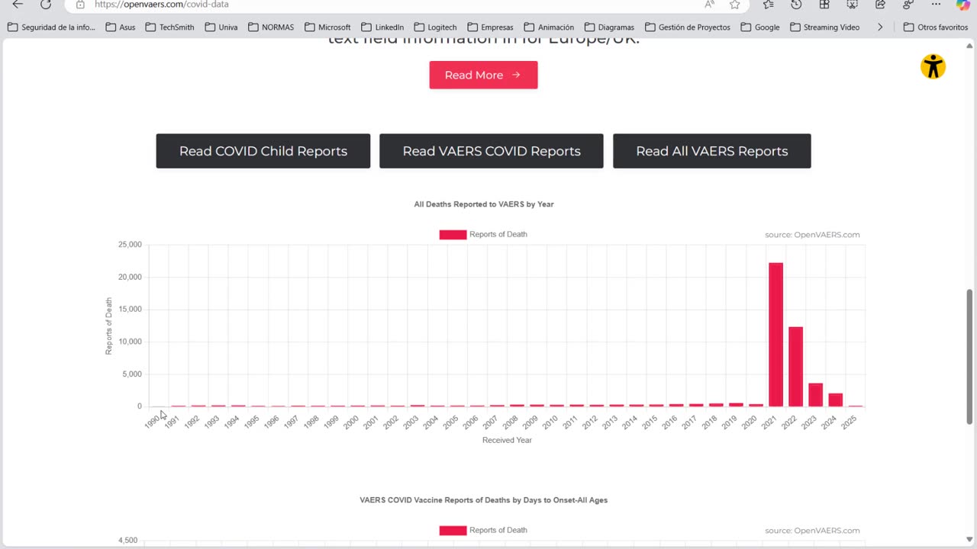This screenshot has height=549, width=977.
Task: Open Gestión de Proyectos bookmark folder
Action: (687, 27)
